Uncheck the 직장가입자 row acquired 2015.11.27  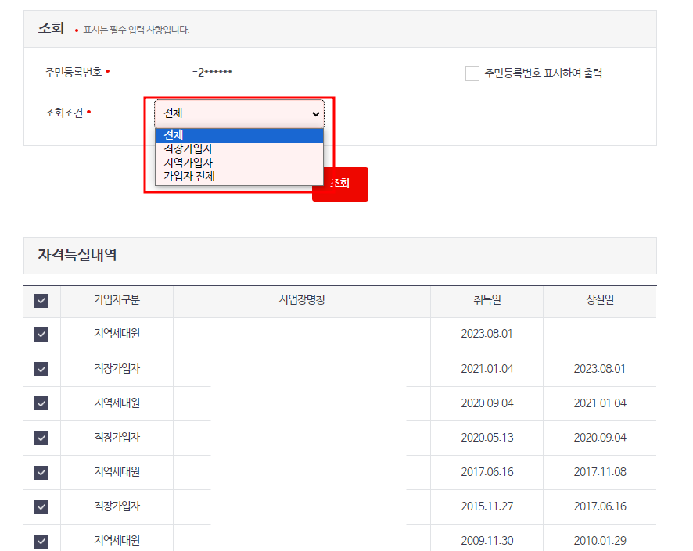41,506
